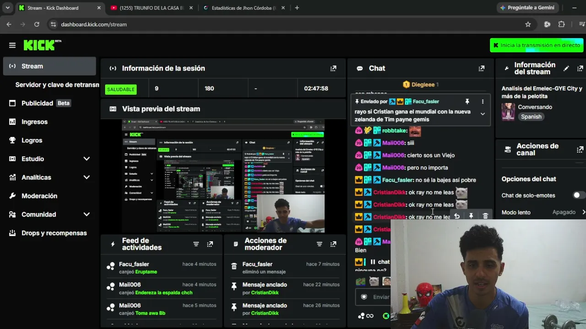
Task: Pop out the Acciones de canal panel
Action: pos(580,149)
